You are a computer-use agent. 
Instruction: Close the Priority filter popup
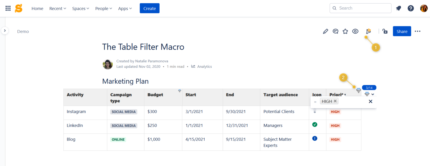pos(370,101)
